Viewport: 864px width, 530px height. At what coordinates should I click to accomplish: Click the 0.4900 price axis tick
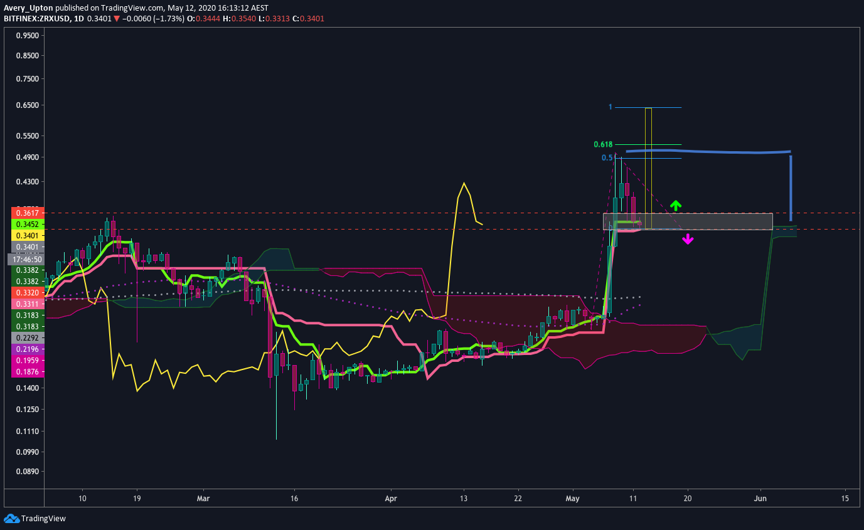point(28,157)
